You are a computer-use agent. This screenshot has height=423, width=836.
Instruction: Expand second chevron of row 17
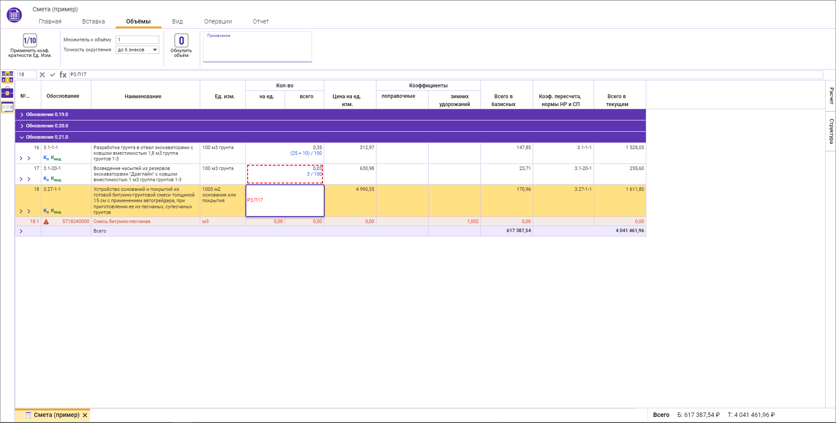point(29,179)
